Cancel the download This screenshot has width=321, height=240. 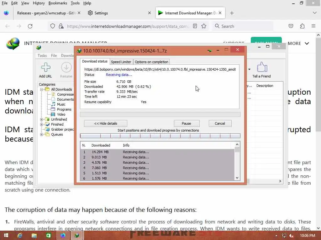(x=220, y=123)
